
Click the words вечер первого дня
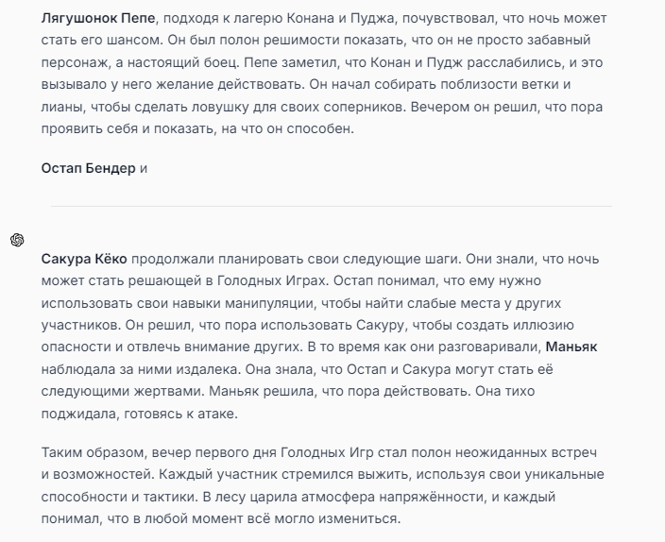(x=213, y=452)
